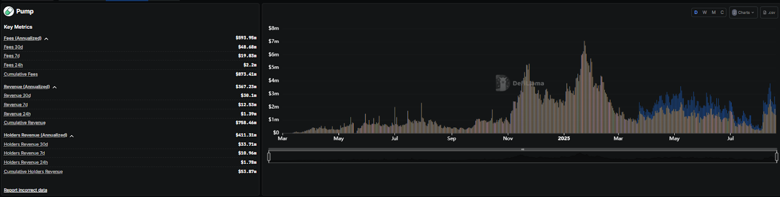Click the Fees 30d metric label
The width and height of the screenshot is (780, 197).
[13, 47]
